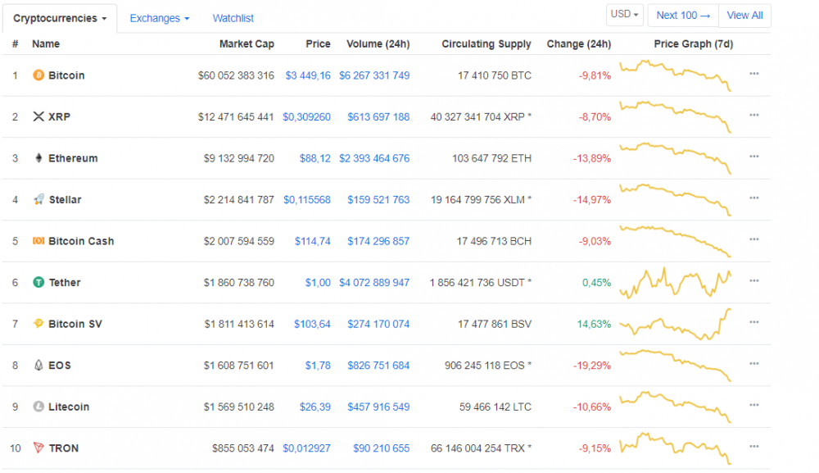819x473 pixels.
Task: Click EOS volume $826 751 684
Action: (378, 365)
